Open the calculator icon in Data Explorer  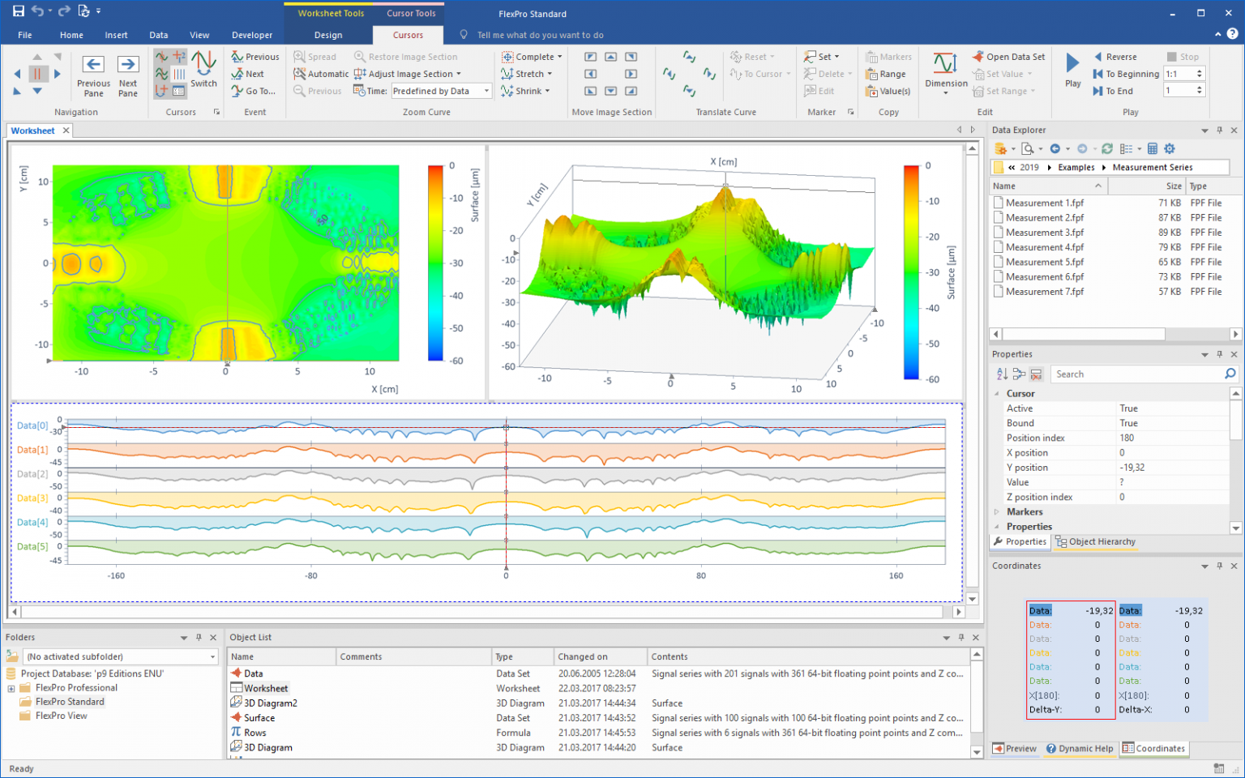point(1153,148)
